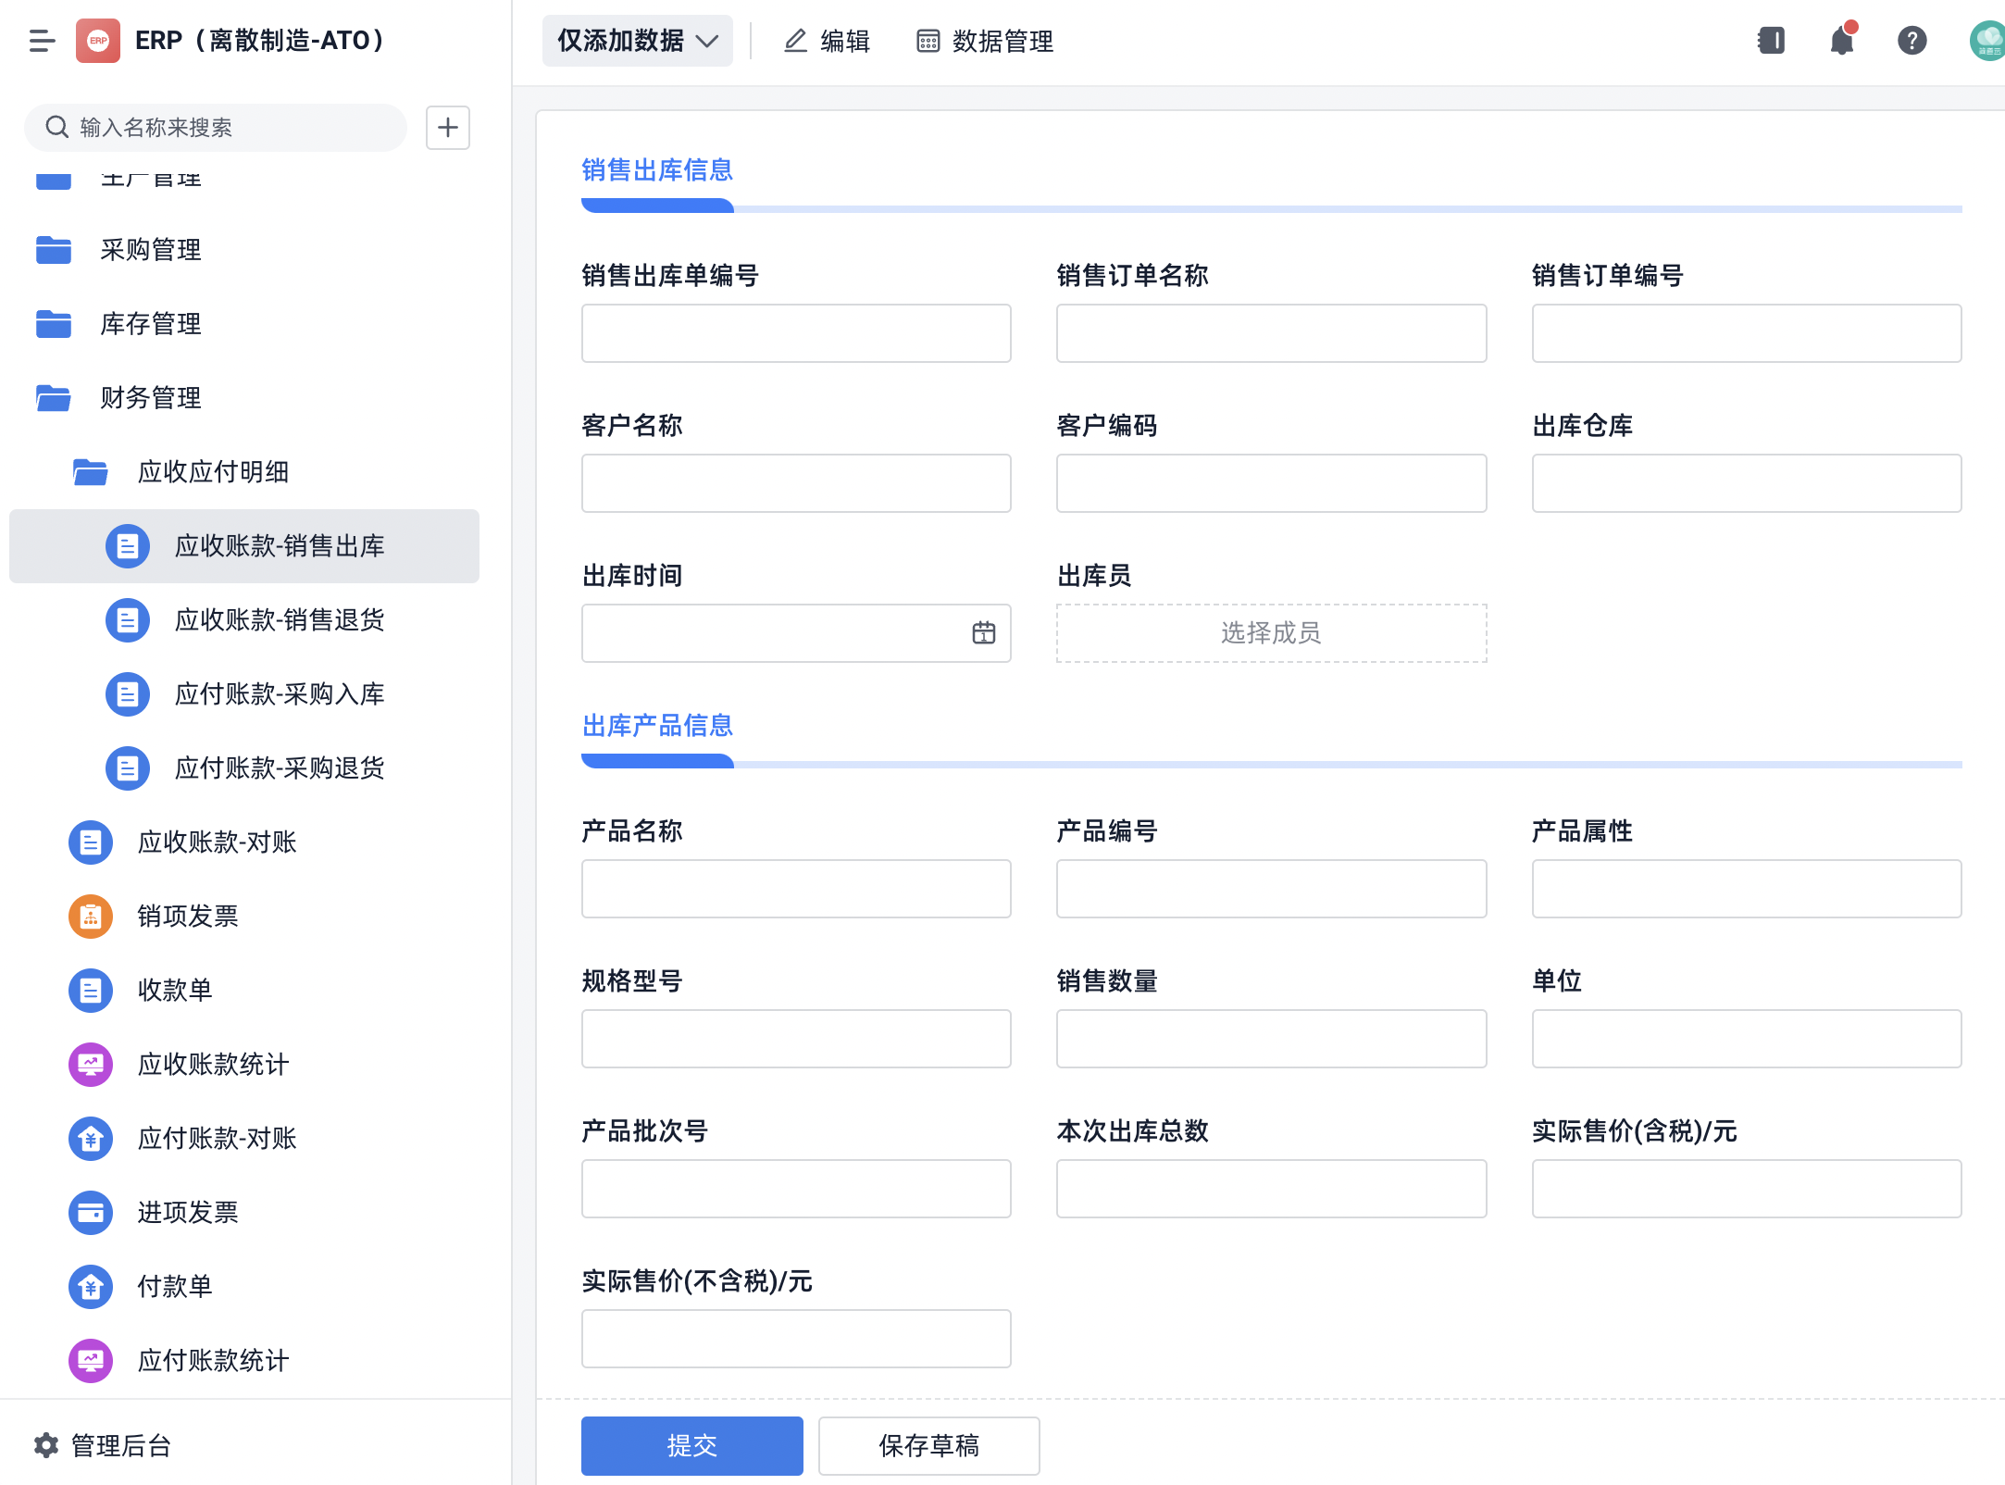Open 应付账款-采购入库 form
Image resolution: width=2005 pixels, height=1485 pixels.
(x=244, y=694)
